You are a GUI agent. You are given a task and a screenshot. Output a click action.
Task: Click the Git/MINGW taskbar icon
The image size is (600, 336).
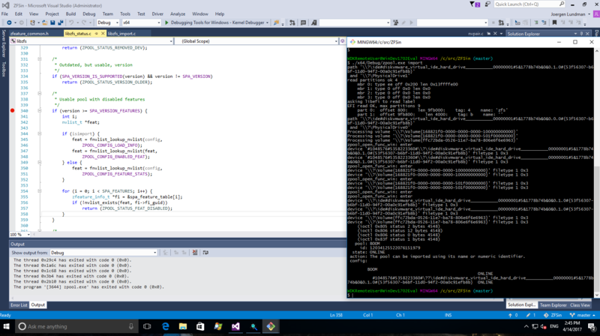tap(271, 326)
